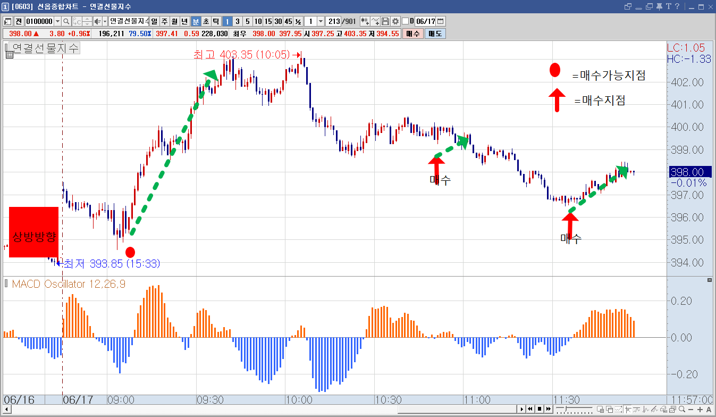Zoom in chart with the plus icon
Screen dimensions: 716x417
[700, 409]
